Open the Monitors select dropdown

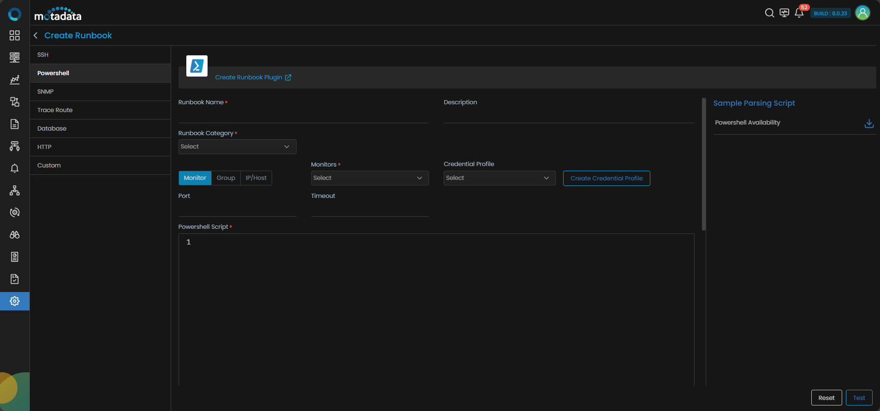[369, 178]
